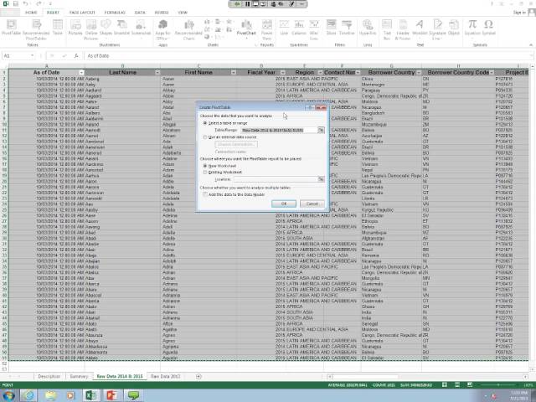Image resolution: width=536 pixels, height=402 pixels.
Task: Open the Summary sheet tab
Action: point(79,376)
